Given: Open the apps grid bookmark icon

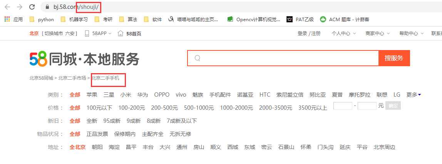Looking at the screenshot, I should click(7, 19).
